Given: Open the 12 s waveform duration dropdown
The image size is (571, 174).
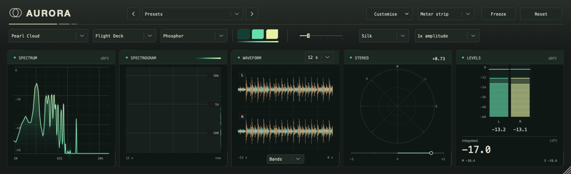Looking at the screenshot, I should [319, 57].
